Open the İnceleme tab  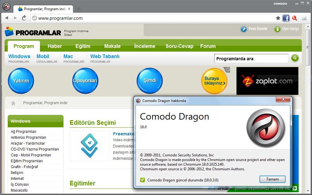point(145,46)
